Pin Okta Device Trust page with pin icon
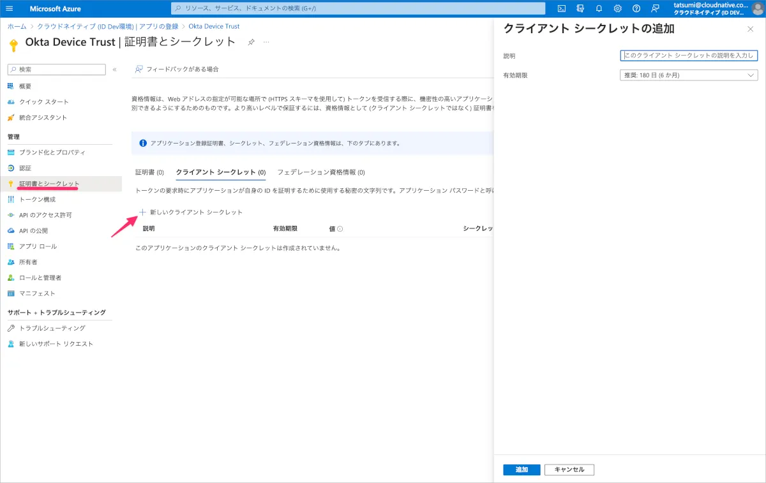 click(252, 42)
